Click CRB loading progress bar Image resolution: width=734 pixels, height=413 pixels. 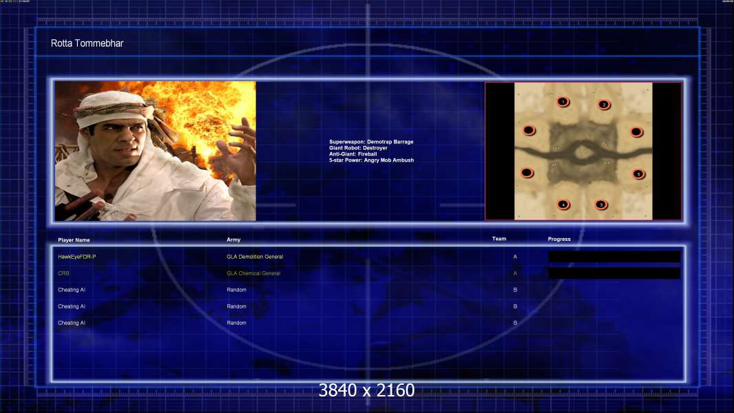(614, 273)
